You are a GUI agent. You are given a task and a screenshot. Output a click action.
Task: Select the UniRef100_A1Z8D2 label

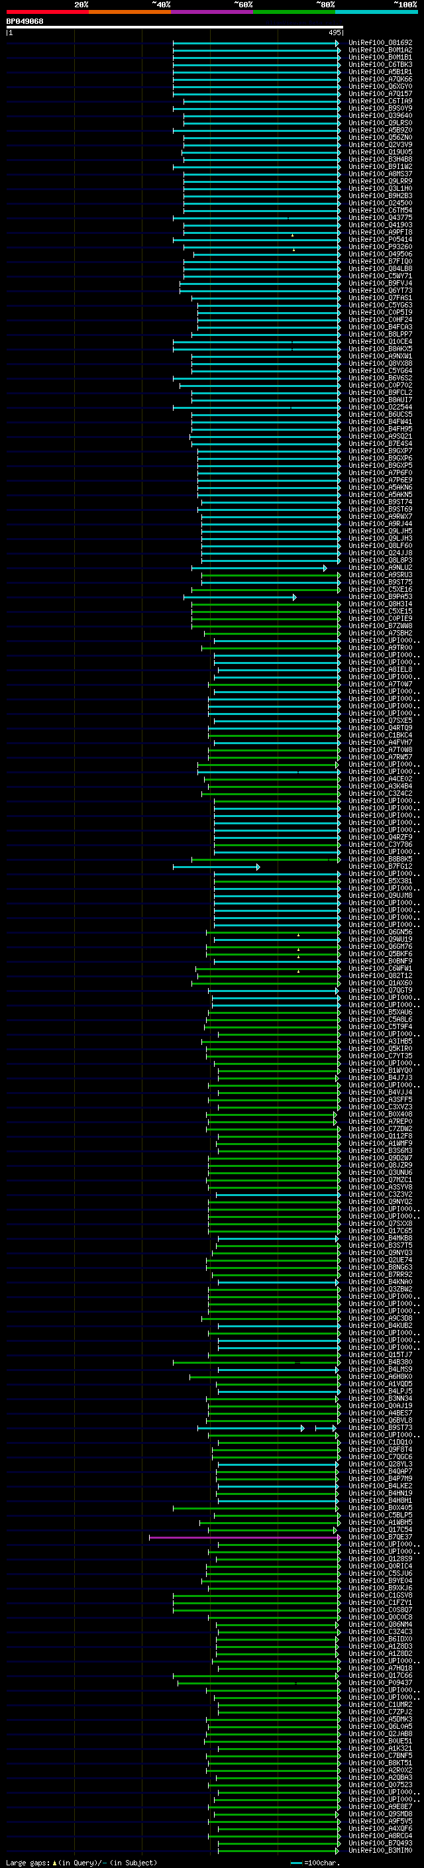tap(380, 1653)
